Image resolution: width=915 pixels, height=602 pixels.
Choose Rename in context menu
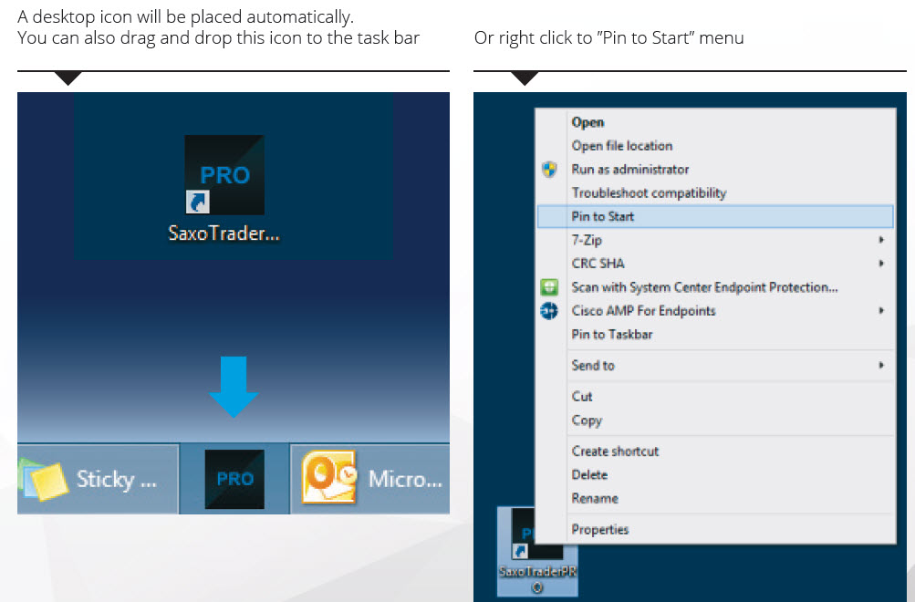715,499
